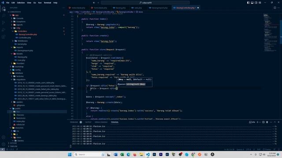
Task: Toggle the Primary Side Bar layout icon
Action: (248, 3)
